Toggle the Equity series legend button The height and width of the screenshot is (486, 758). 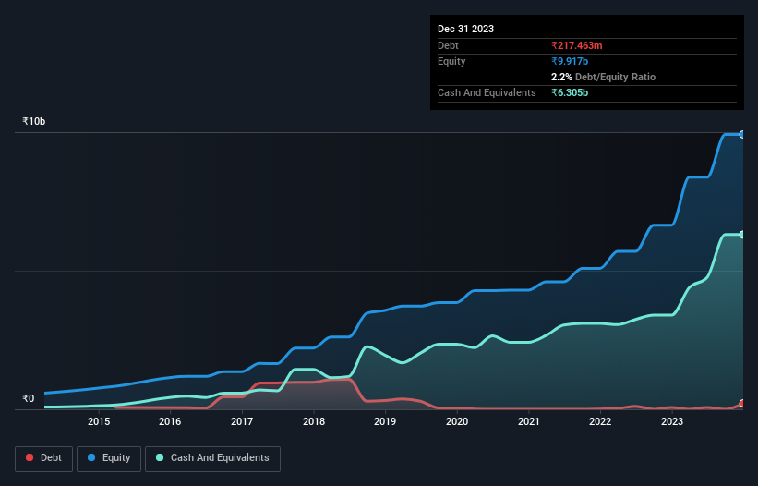coord(109,458)
